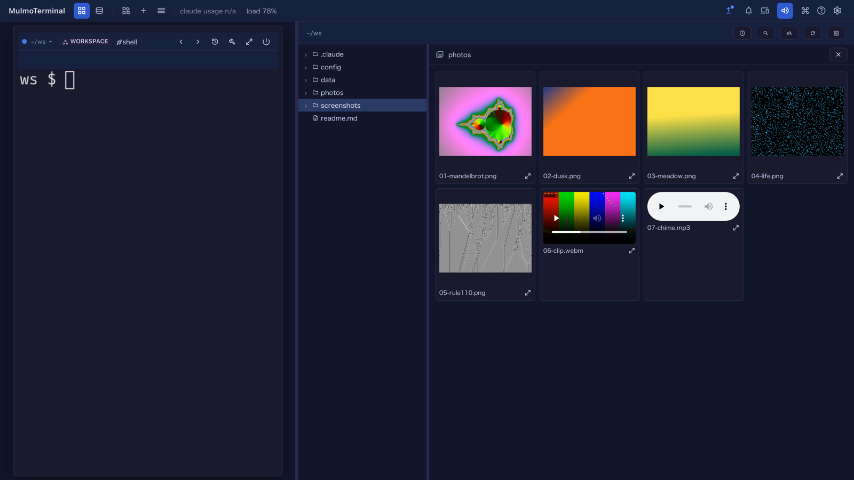
Task: Open the help question mark icon
Action: (x=821, y=11)
